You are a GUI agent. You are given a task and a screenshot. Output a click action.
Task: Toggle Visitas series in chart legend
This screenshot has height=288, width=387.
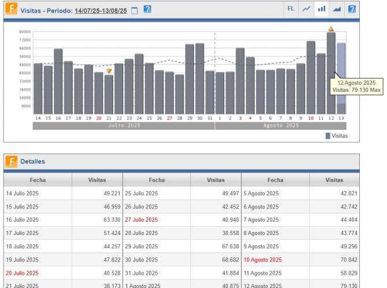pyautogui.click(x=336, y=136)
